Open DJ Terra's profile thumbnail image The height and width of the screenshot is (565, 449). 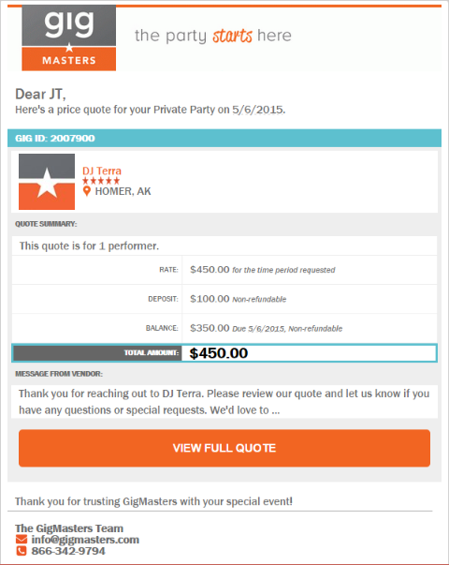(47, 182)
